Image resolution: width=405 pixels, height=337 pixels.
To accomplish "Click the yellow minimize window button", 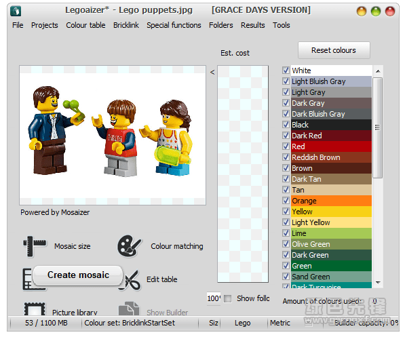I will tap(362, 12).
